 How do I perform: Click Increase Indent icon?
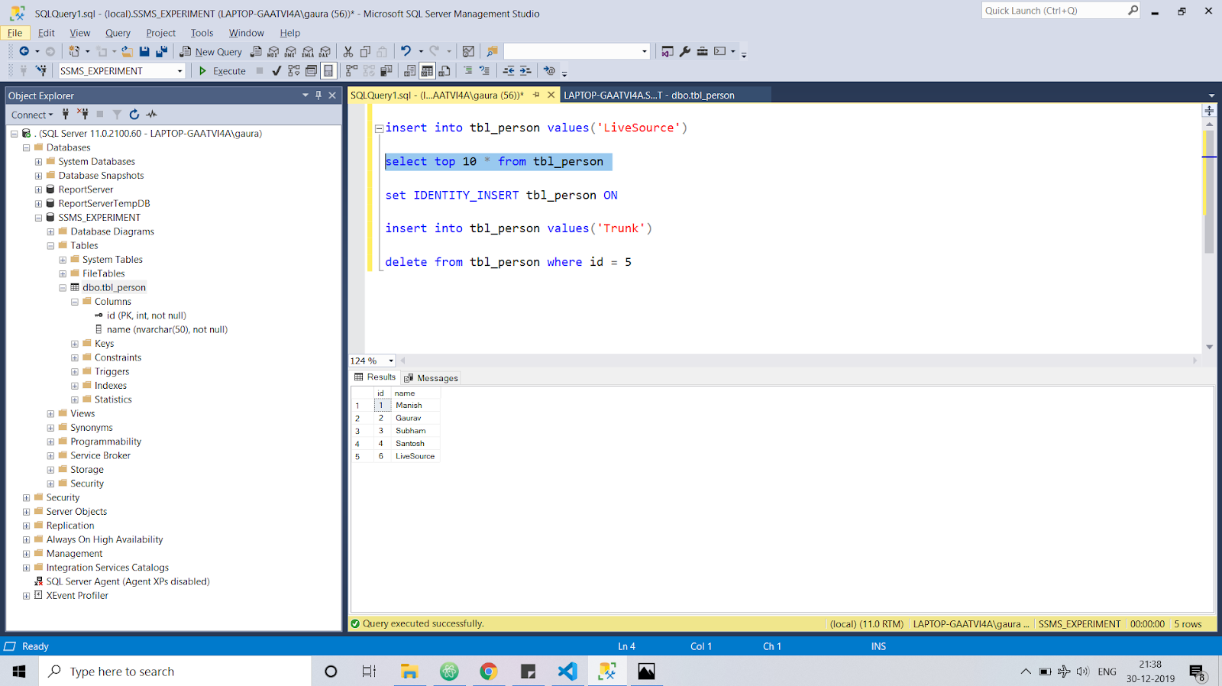[525, 71]
